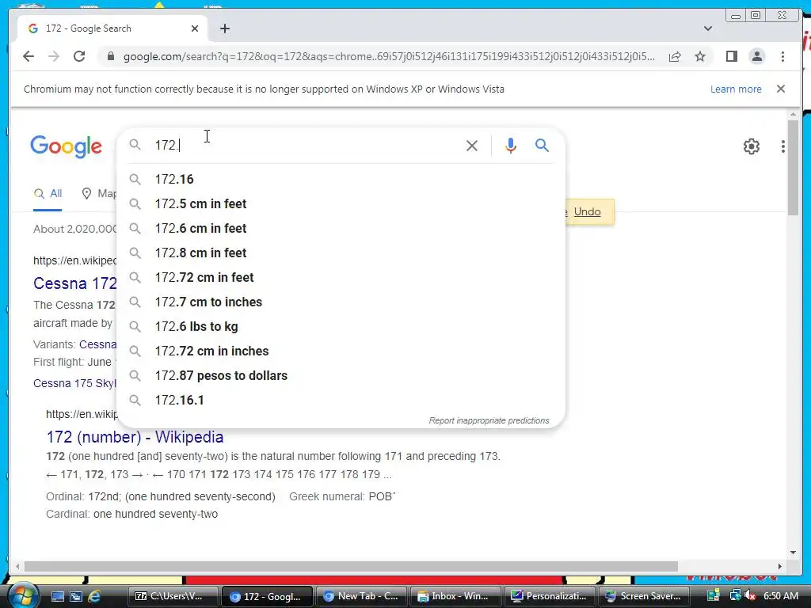Click Undo in the yellow notice

point(587,212)
